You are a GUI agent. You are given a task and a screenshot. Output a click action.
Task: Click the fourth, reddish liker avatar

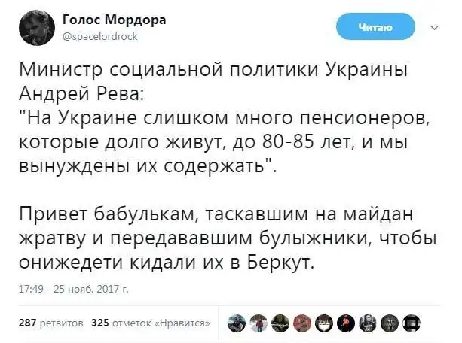tap(301, 323)
